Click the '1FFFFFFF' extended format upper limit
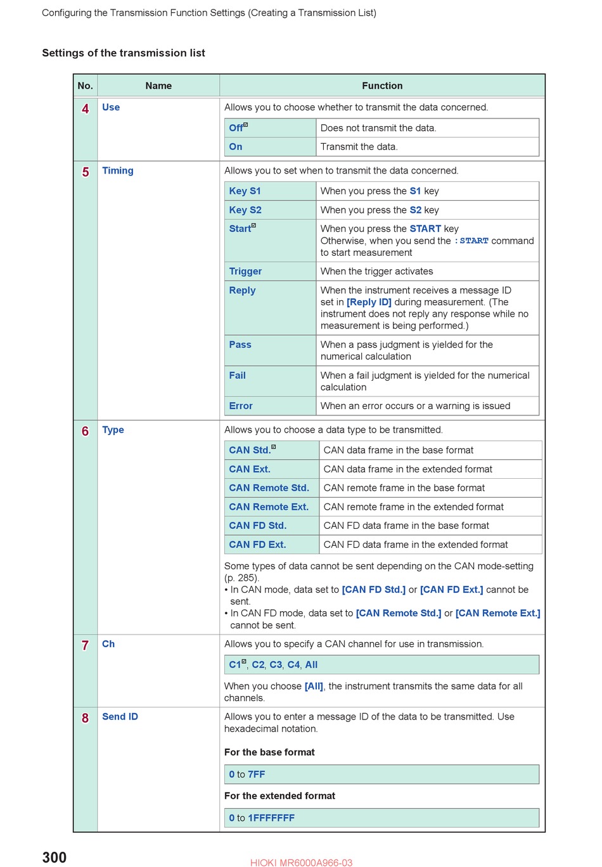The image size is (602, 867). pyautogui.click(x=271, y=818)
